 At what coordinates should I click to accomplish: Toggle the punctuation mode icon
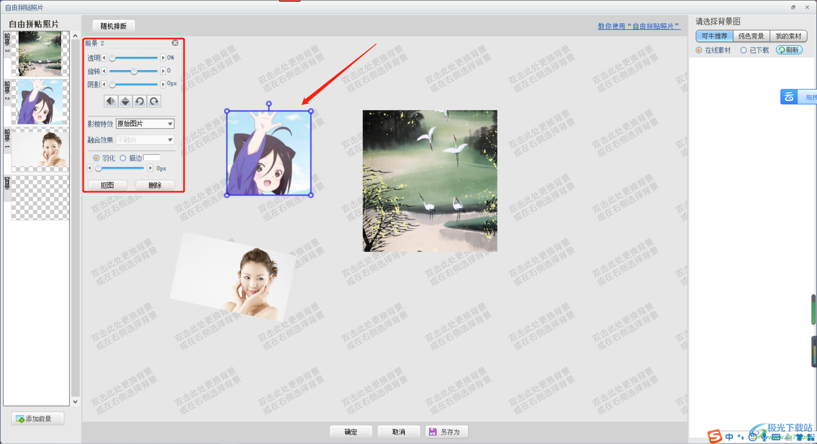pos(741,437)
